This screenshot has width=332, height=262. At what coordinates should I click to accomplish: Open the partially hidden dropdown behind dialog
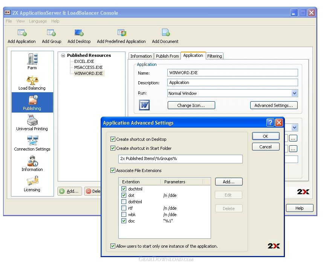pos(294,128)
